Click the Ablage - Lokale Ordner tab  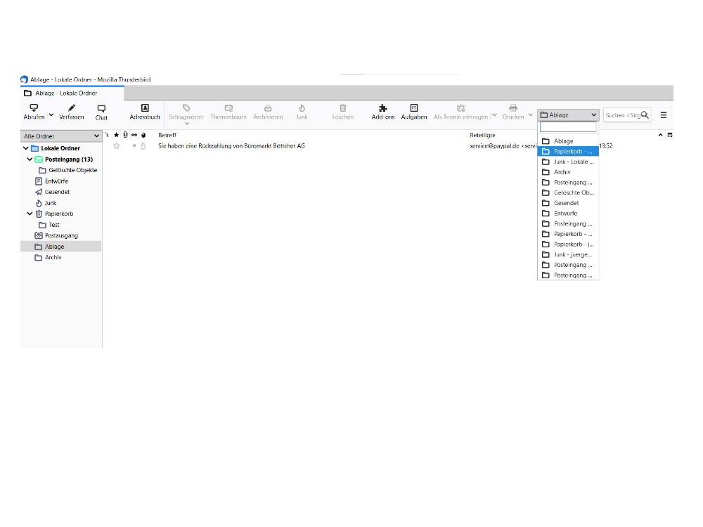click(72, 93)
